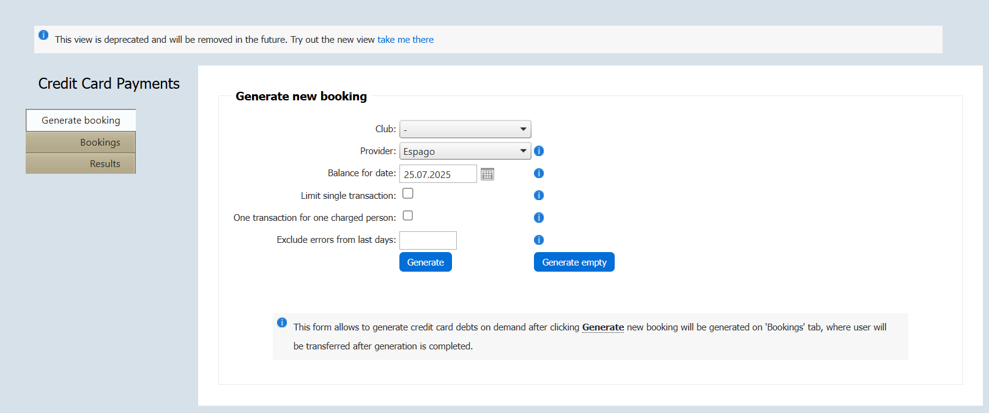The width and height of the screenshot is (989, 413).
Task: Show info for One transaction for one charged person
Action: pos(539,217)
